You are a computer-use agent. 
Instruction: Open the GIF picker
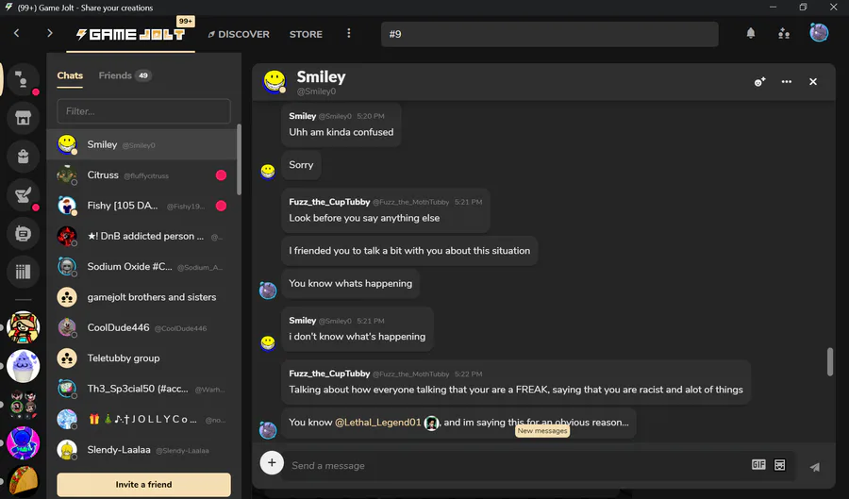pos(758,464)
